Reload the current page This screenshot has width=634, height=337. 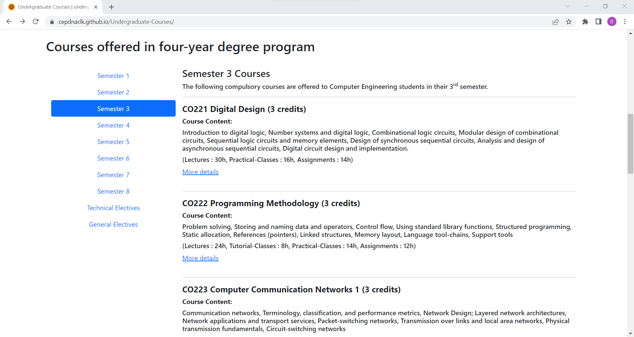coord(36,21)
